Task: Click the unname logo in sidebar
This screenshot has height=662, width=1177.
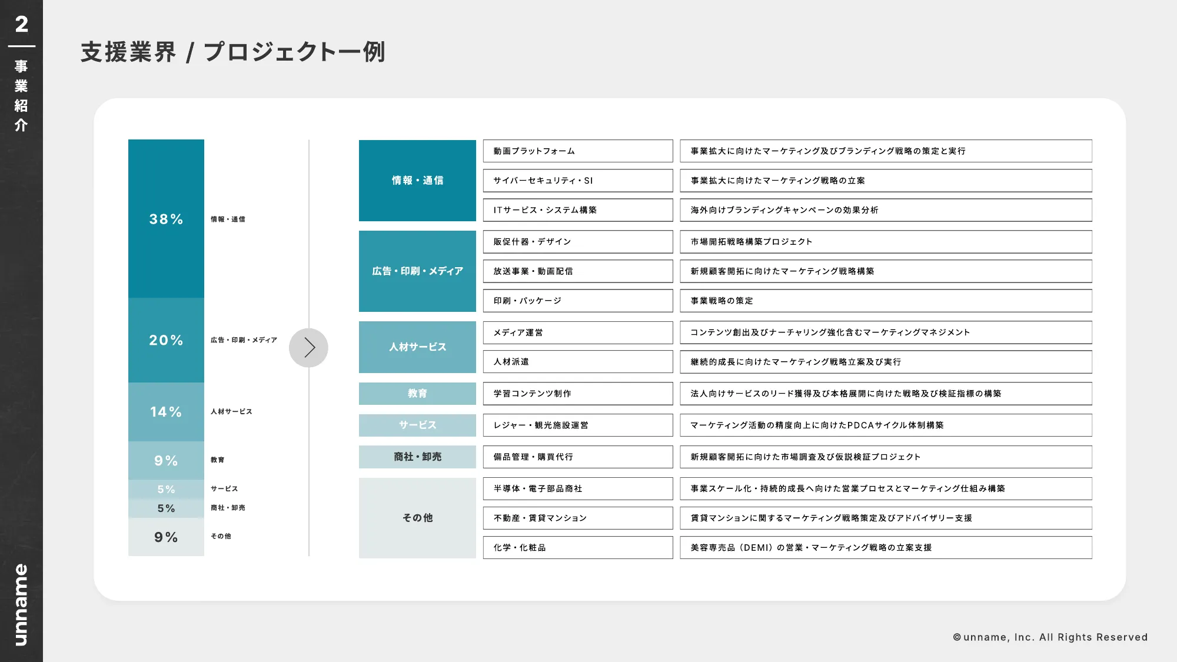Action: pos(21,605)
